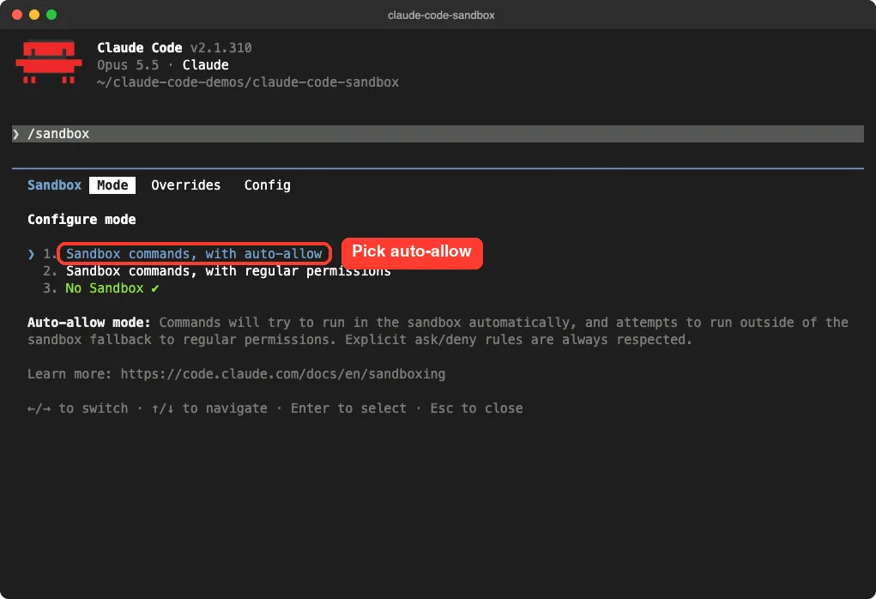Click the version text v2.1.310
Screen dimensions: 876x599
click(x=221, y=48)
